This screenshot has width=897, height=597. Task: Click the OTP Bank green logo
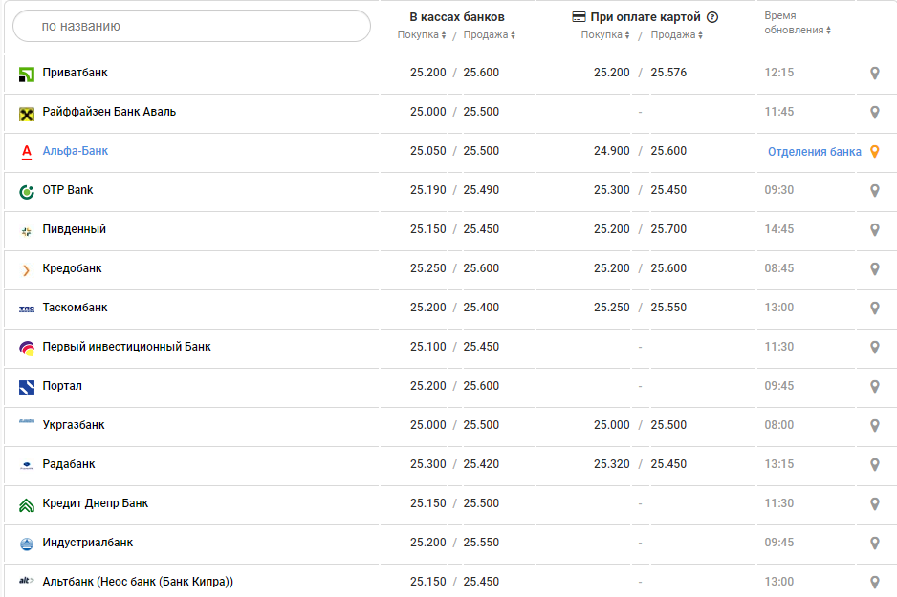click(x=27, y=191)
